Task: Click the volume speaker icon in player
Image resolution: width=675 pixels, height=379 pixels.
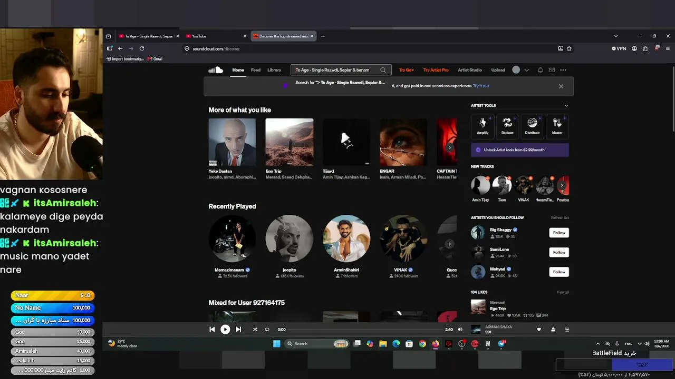Action: (x=460, y=330)
